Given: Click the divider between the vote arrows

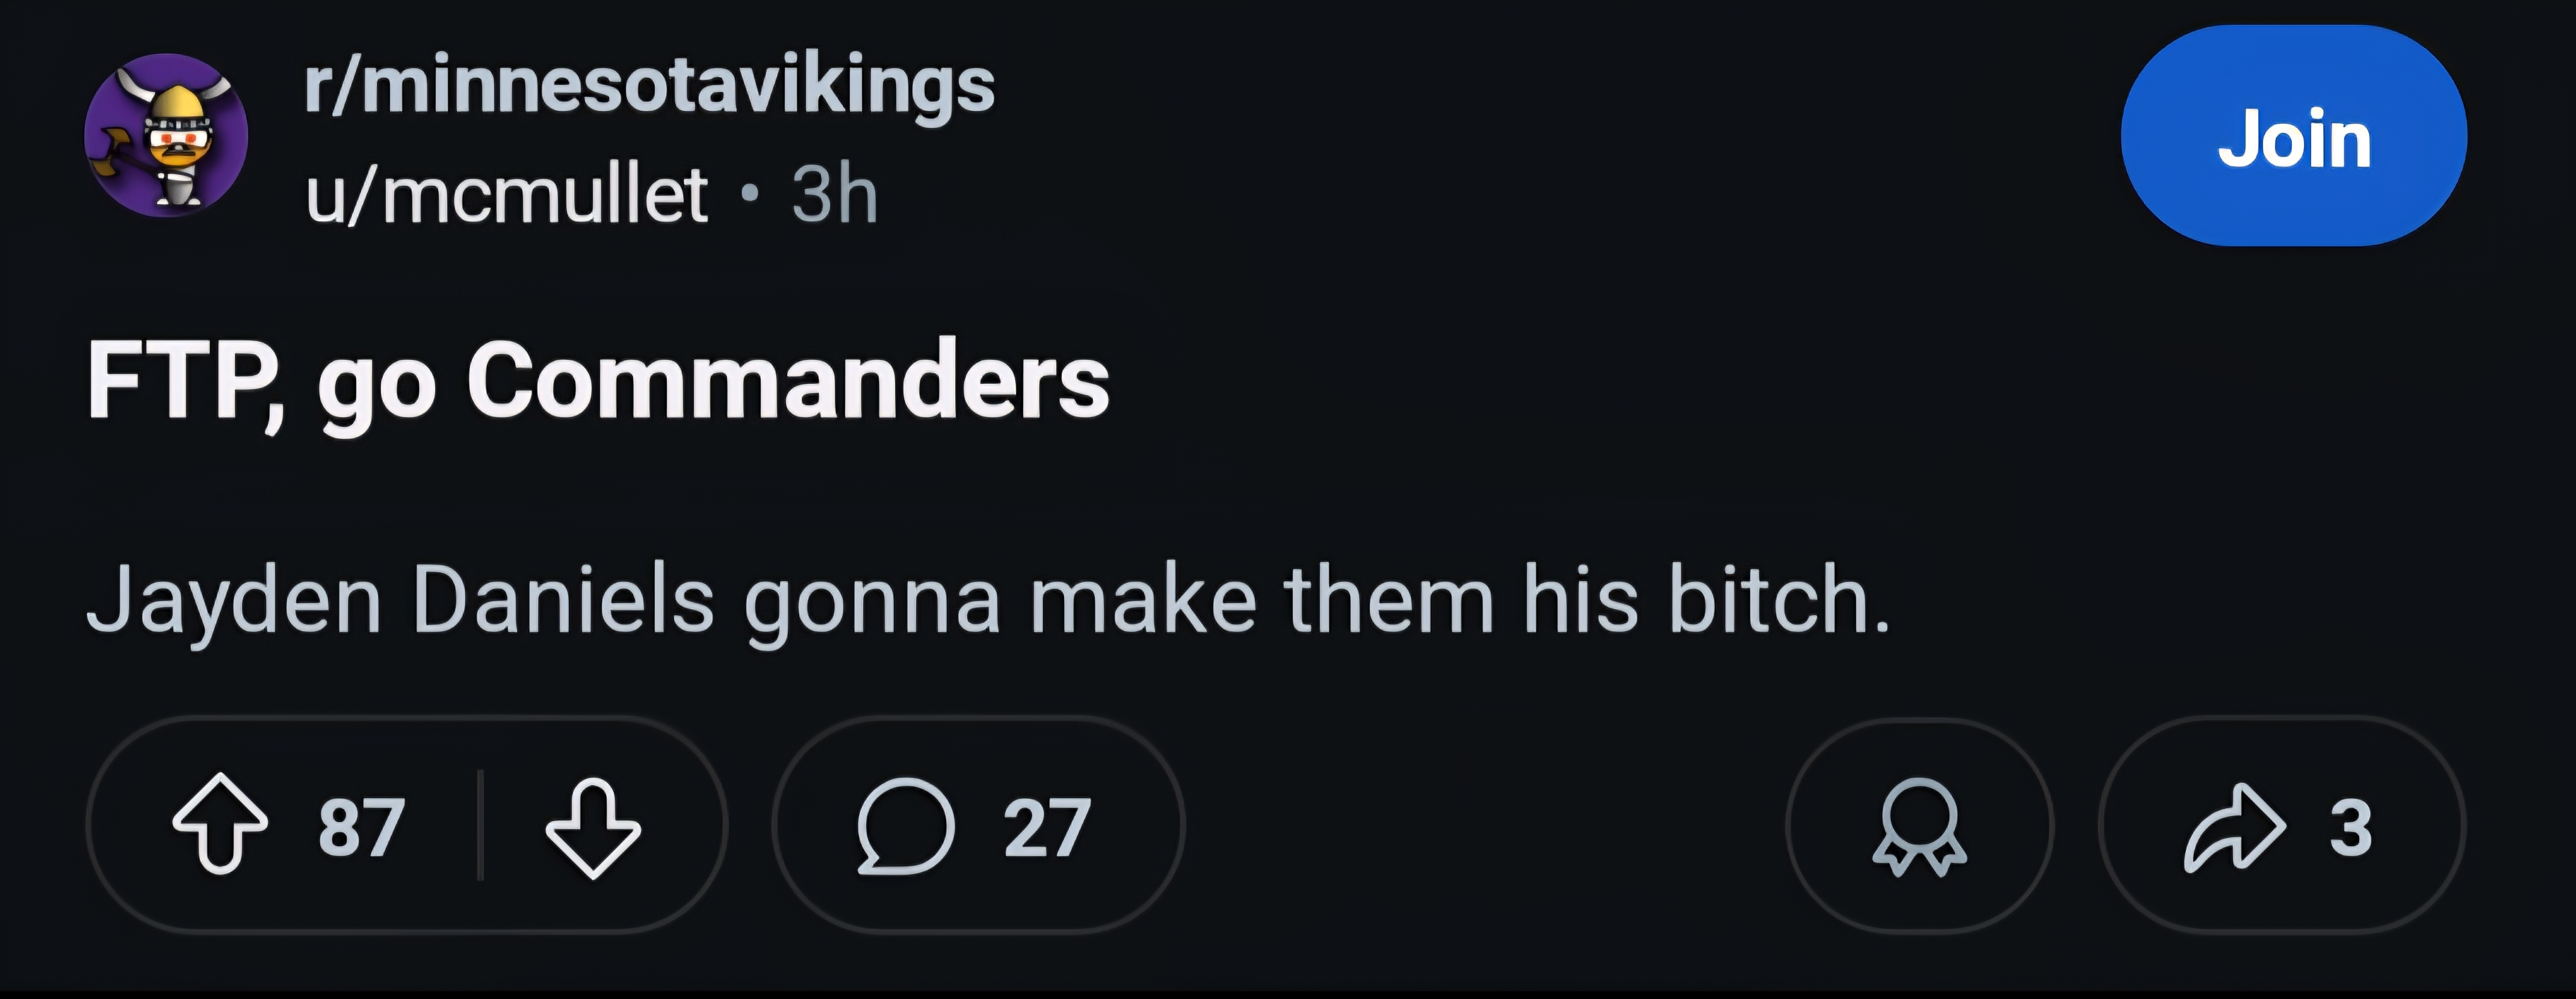Looking at the screenshot, I should point(481,826).
